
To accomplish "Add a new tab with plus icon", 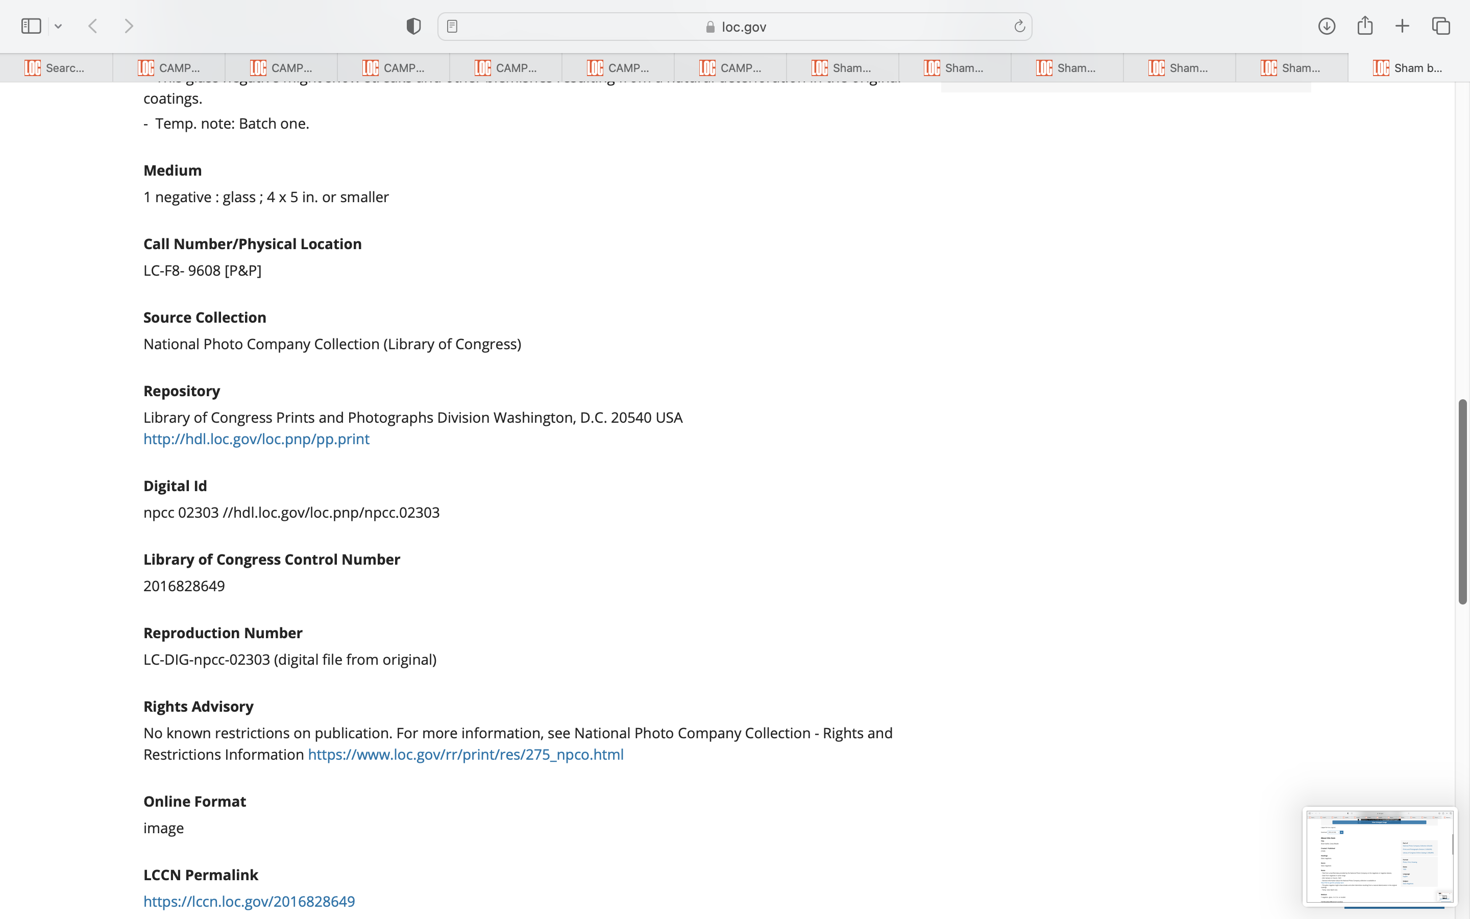I will pyautogui.click(x=1402, y=26).
